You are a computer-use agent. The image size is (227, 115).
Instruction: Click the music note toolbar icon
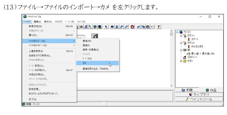pyautogui.click(x=86, y=27)
